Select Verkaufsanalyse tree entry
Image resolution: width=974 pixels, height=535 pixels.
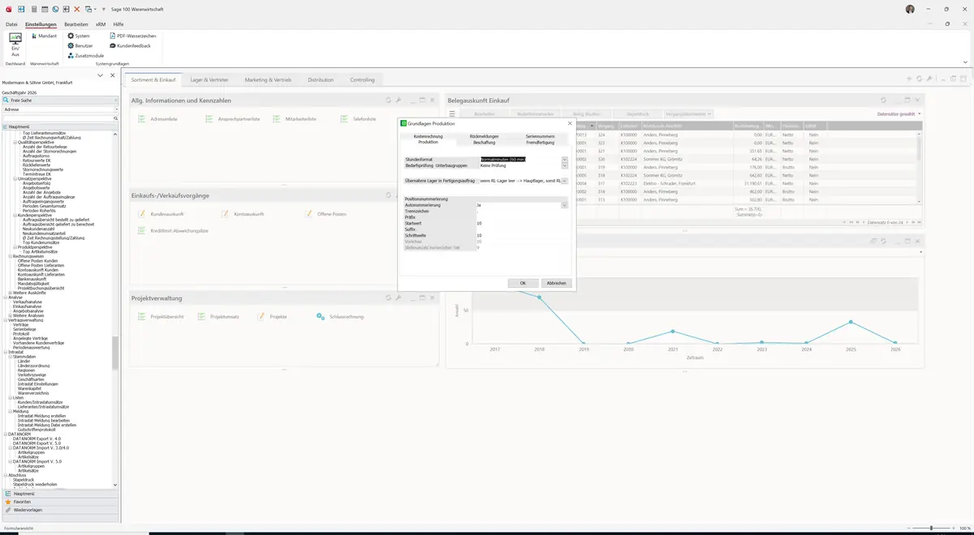pos(28,302)
